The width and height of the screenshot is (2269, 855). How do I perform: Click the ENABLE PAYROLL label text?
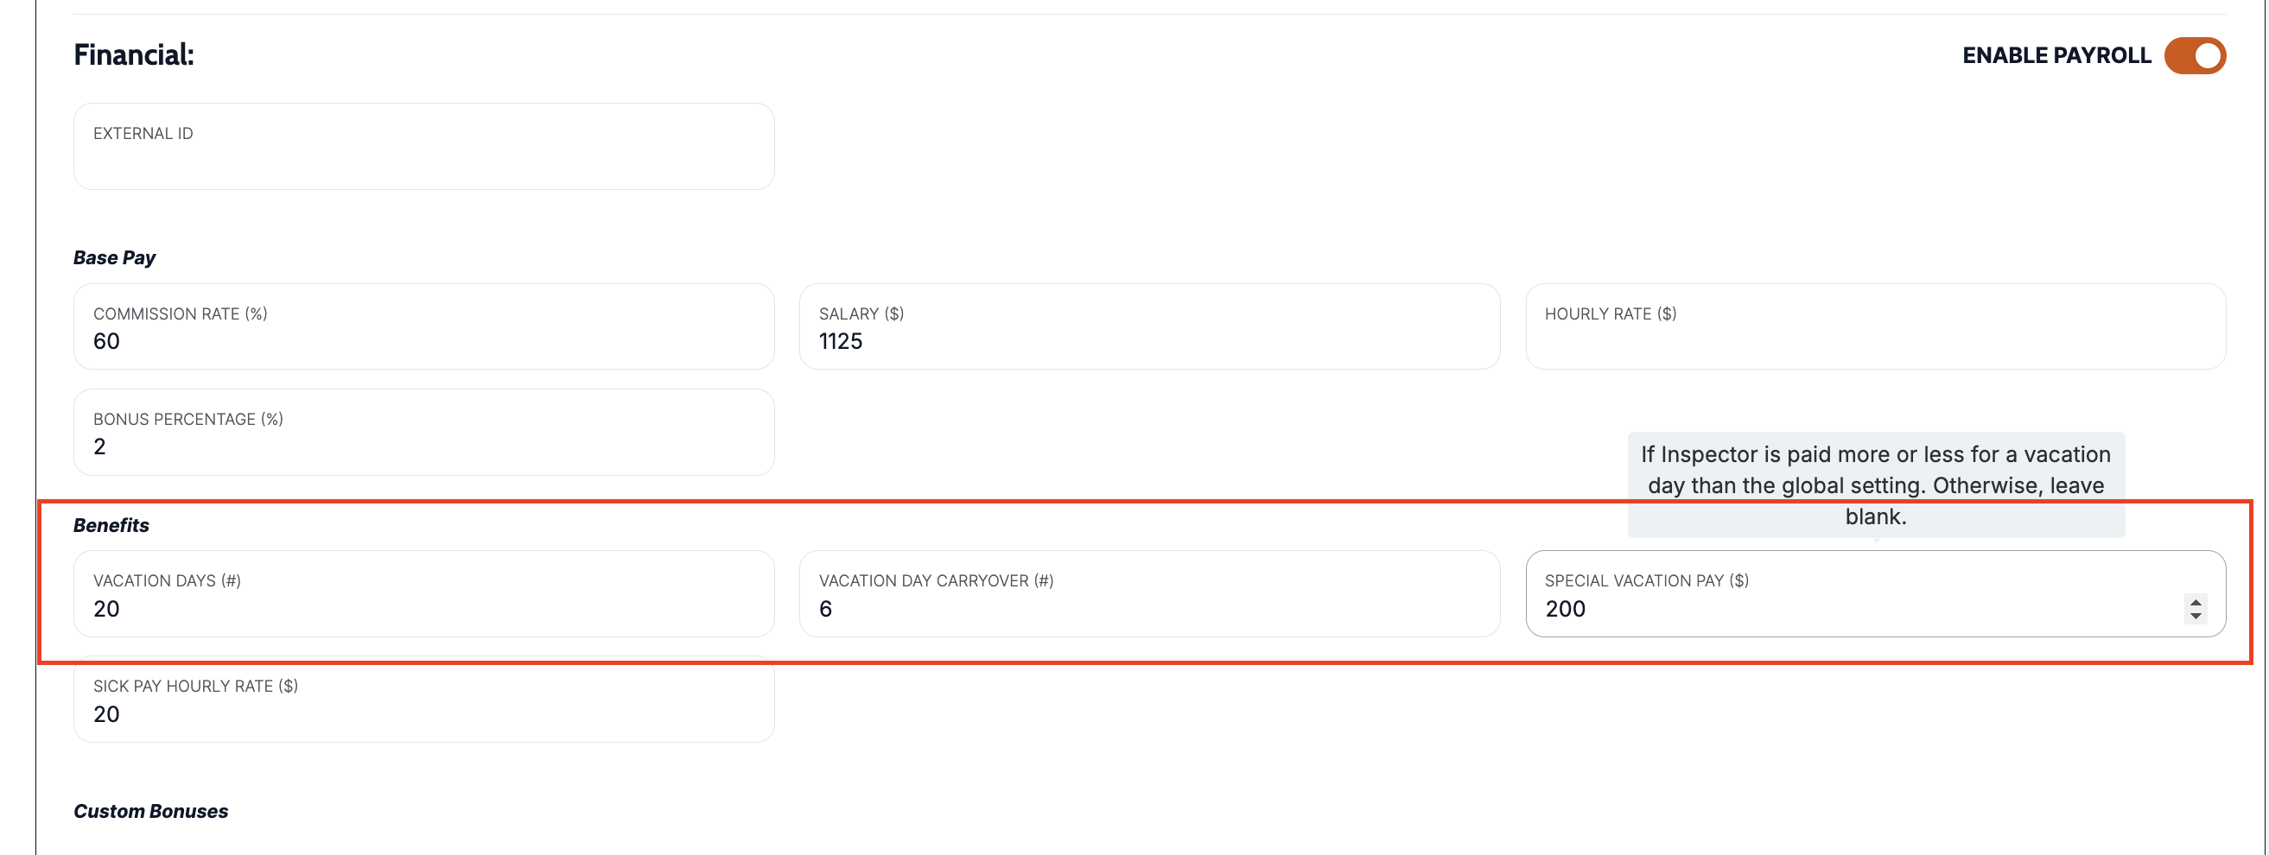click(x=2056, y=55)
